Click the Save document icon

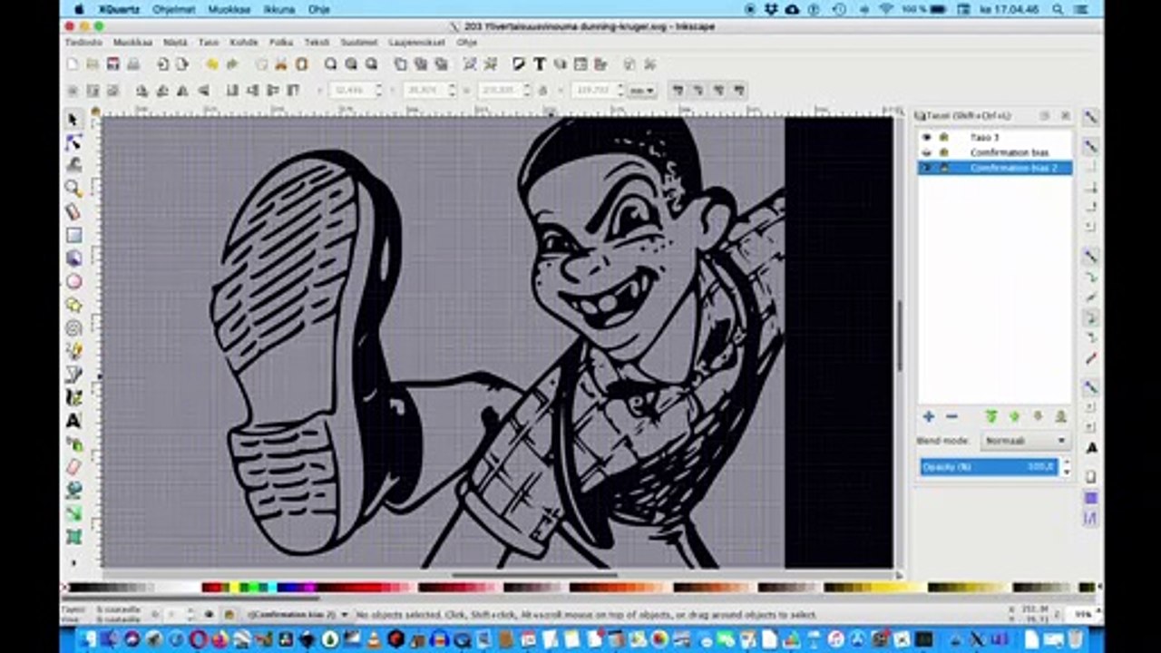click(x=113, y=64)
